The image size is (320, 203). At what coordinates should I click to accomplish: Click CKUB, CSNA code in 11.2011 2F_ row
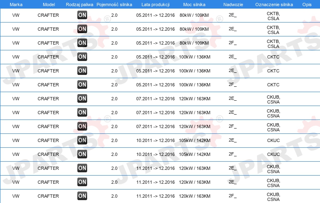tap(273, 197)
